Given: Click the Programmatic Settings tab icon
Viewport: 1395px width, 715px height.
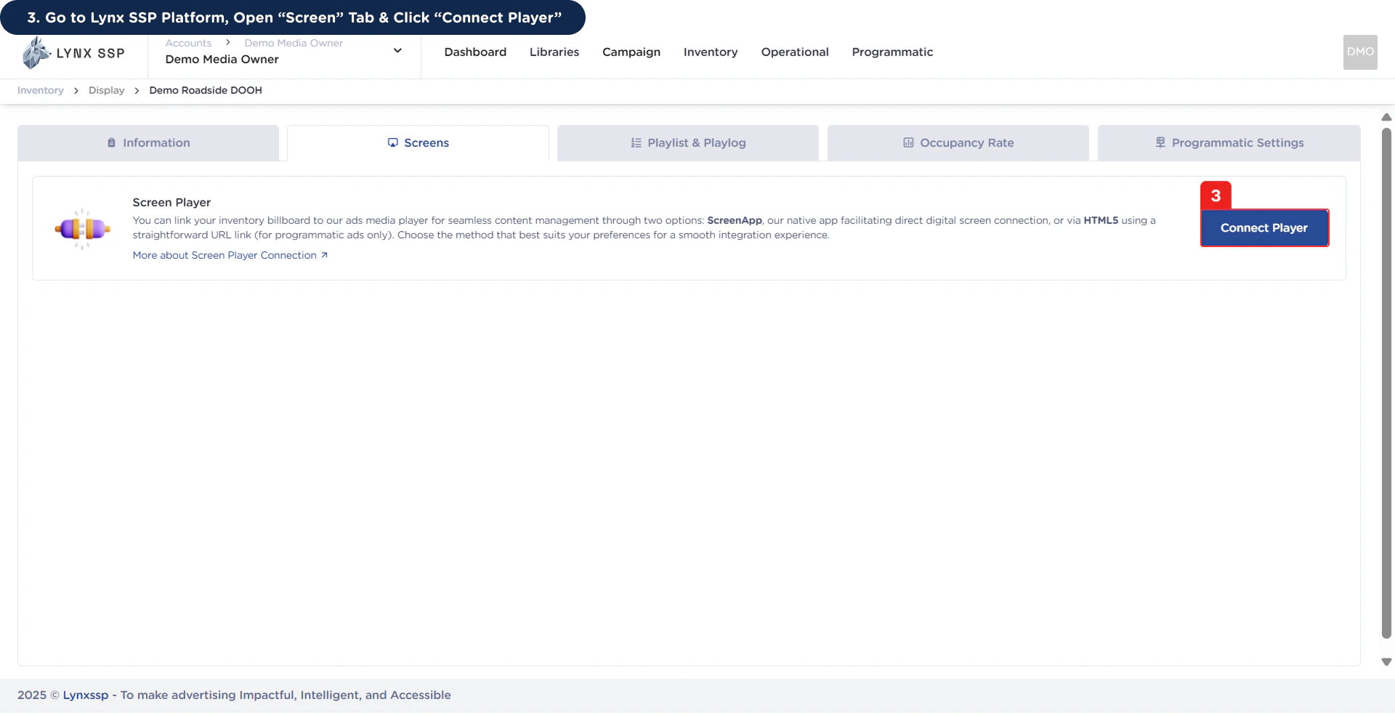Looking at the screenshot, I should (x=1160, y=142).
